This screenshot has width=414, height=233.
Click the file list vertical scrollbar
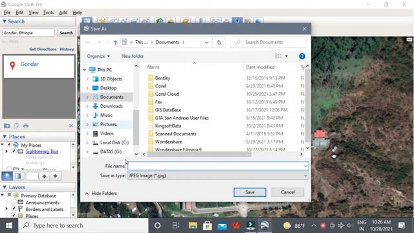[x=308, y=105]
